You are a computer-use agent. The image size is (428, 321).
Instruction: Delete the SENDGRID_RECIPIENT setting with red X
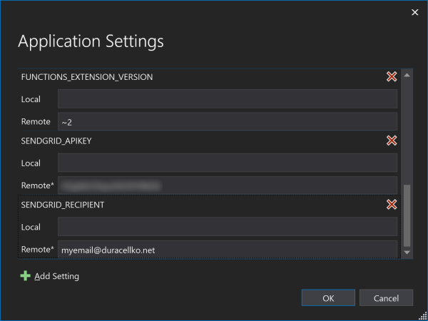coord(391,205)
